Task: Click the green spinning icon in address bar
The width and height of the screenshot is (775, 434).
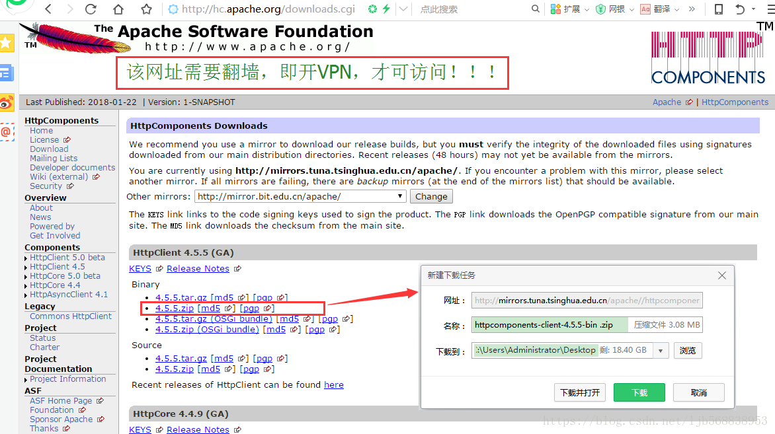Action: (x=373, y=9)
